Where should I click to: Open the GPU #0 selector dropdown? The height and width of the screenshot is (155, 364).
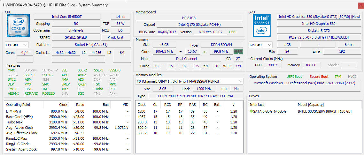point(260,45)
